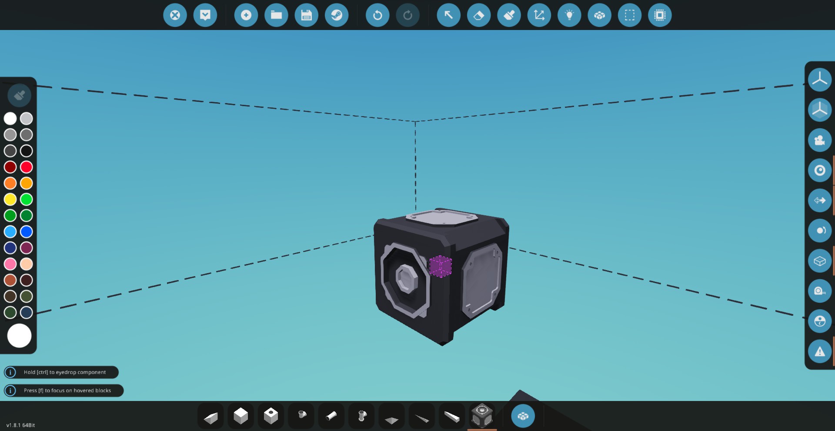Pick the light grey swatch beside white

(27, 118)
